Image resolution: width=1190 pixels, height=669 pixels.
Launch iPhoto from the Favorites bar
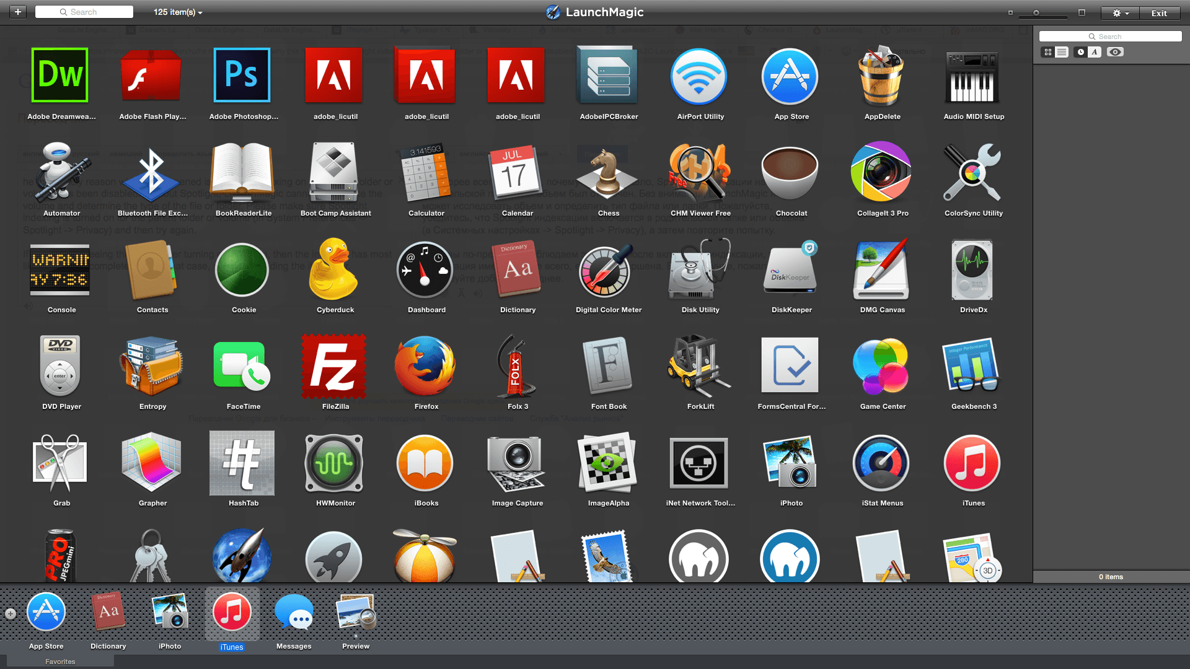[x=170, y=613]
